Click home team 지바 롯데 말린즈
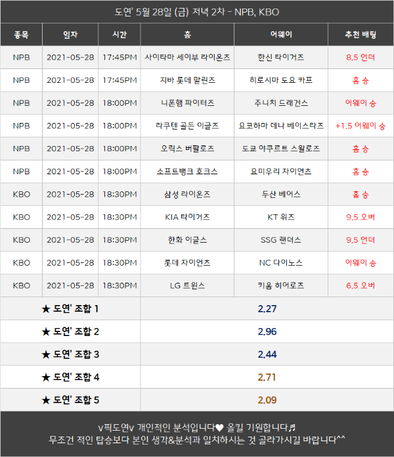This screenshot has width=394, height=457. click(x=187, y=80)
